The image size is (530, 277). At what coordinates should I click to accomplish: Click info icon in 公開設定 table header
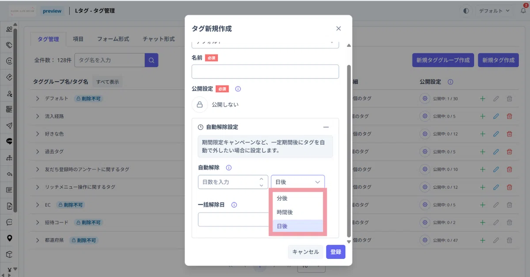450,82
